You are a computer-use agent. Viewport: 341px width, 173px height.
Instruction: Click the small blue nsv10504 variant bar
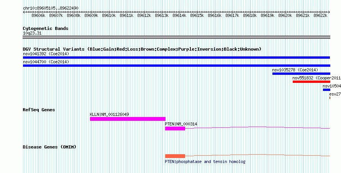326,90
